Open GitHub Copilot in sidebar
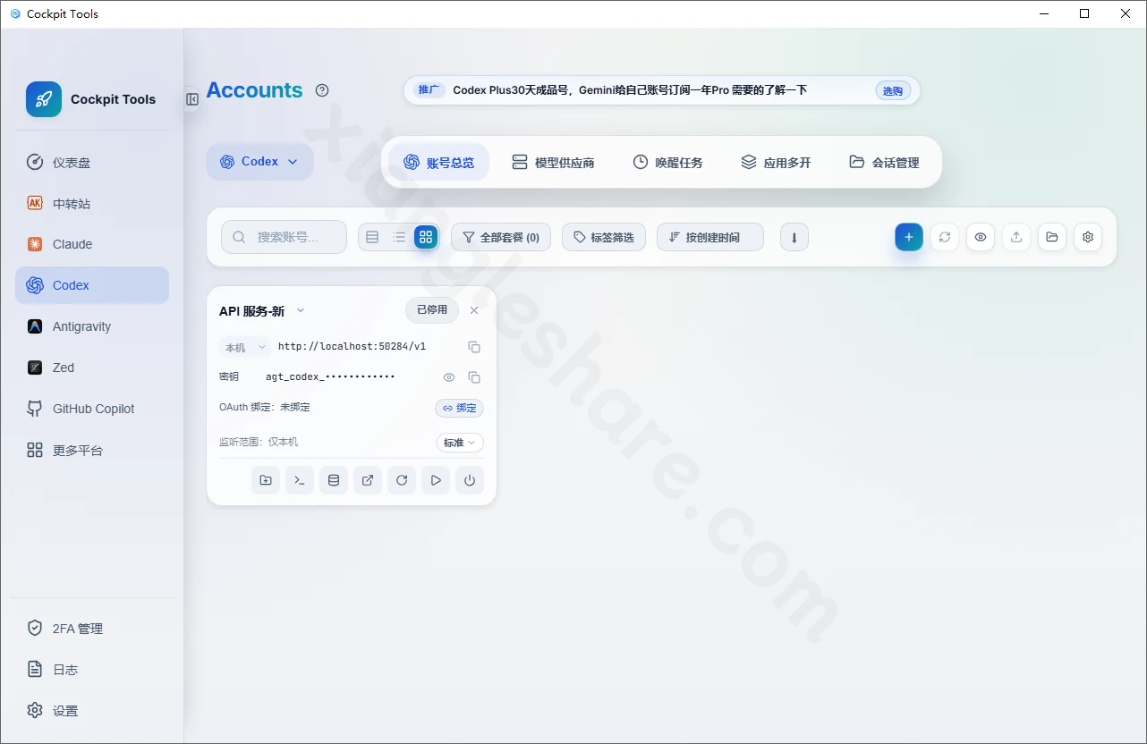Viewport: 1147px width, 744px height. coord(91,409)
